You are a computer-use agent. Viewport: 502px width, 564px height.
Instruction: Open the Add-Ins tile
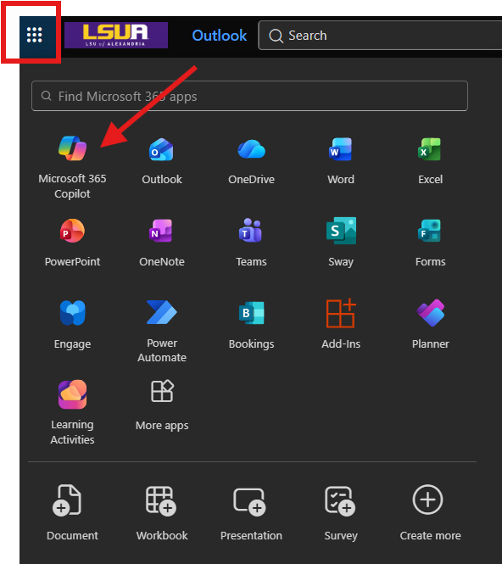pos(341,325)
